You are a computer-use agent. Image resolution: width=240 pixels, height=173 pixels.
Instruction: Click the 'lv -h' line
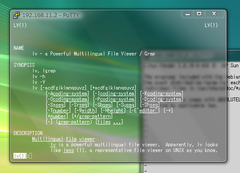[39, 76]
